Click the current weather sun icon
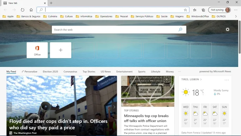The width and height of the screenshot is (241, 136). pyautogui.click(x=186, y=92)
